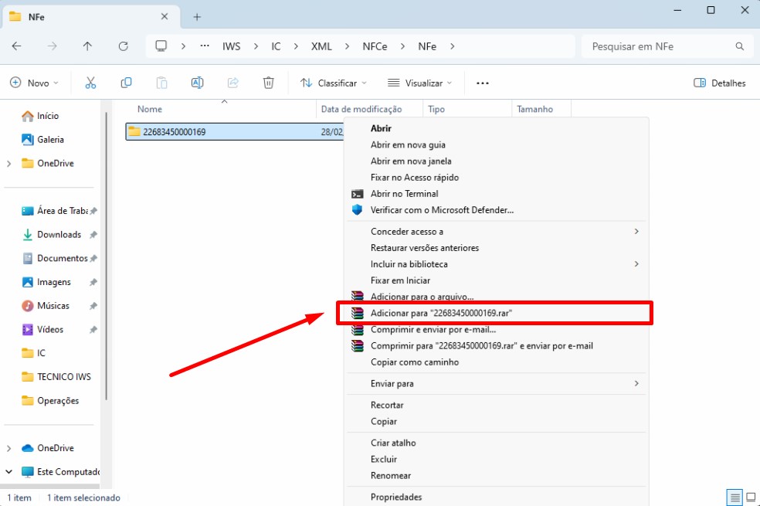The height and width of the screenshot is (506, 760).
Task: Click the Rename icon in toolbar
Action: tap(197, 83)
